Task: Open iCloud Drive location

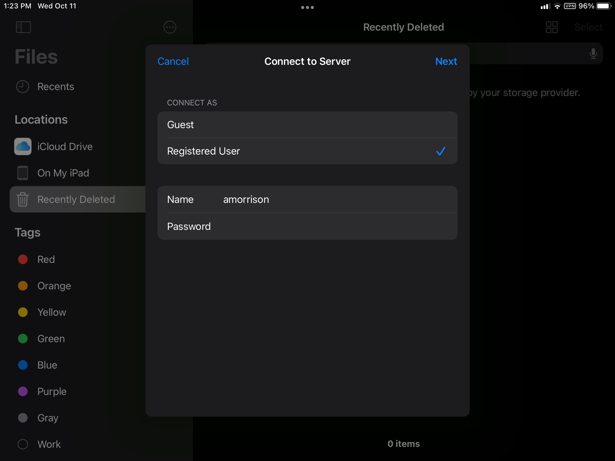Action: pyautogui.click(x=65, y=146)
